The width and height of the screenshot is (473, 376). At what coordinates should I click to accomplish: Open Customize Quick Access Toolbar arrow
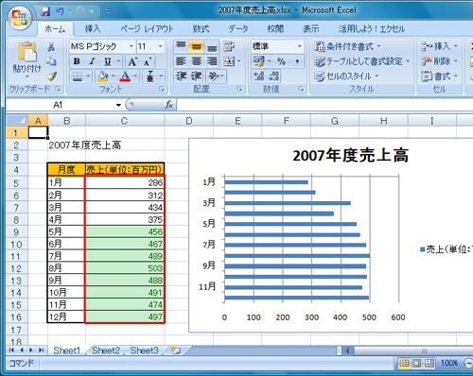108,11
